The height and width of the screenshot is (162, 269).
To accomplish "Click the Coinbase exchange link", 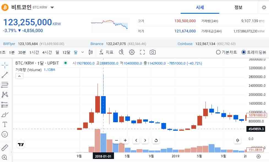I will point(185,44).
